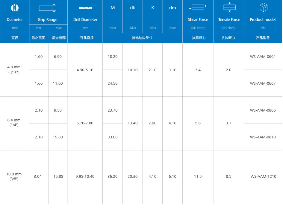Select product model WS-AAM-0604
The width and height of the screenshot is (283, 210).
click(x=263, y=57)
